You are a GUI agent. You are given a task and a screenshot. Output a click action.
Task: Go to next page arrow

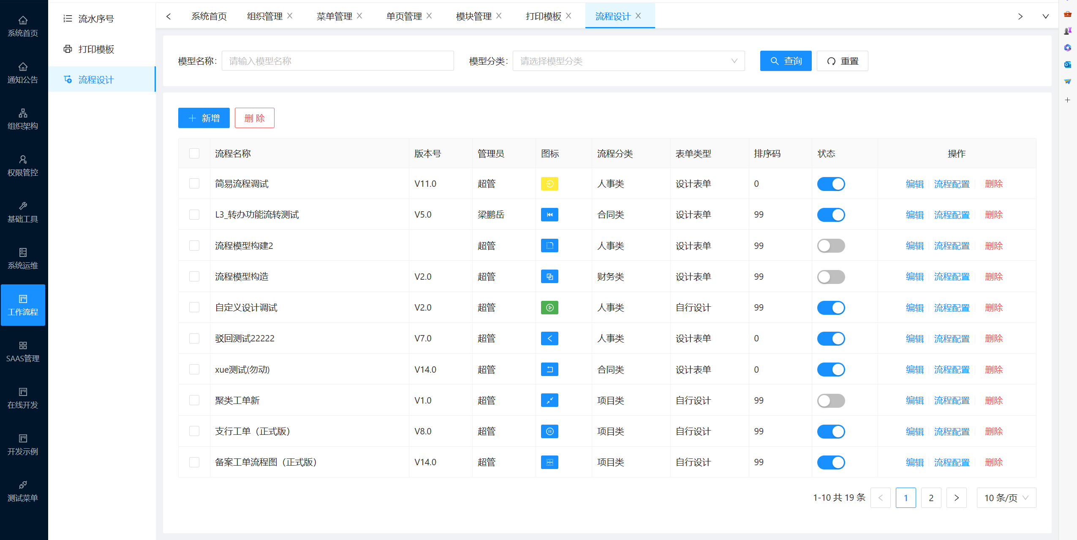pos(956,498)
